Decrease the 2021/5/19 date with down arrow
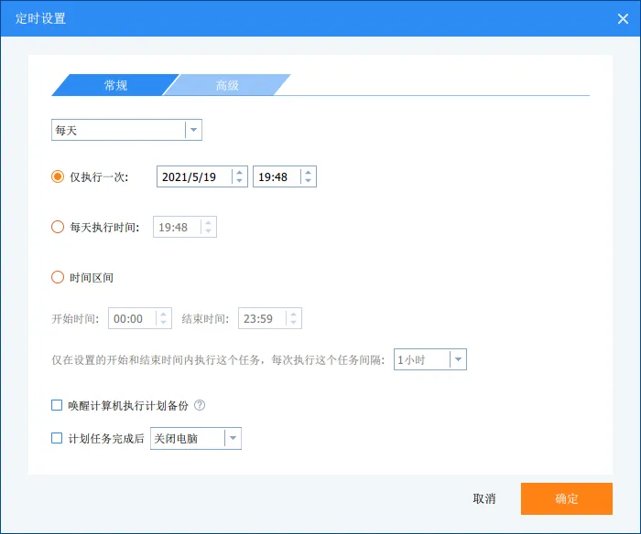The image size is (641, 534). click(240, 180)
